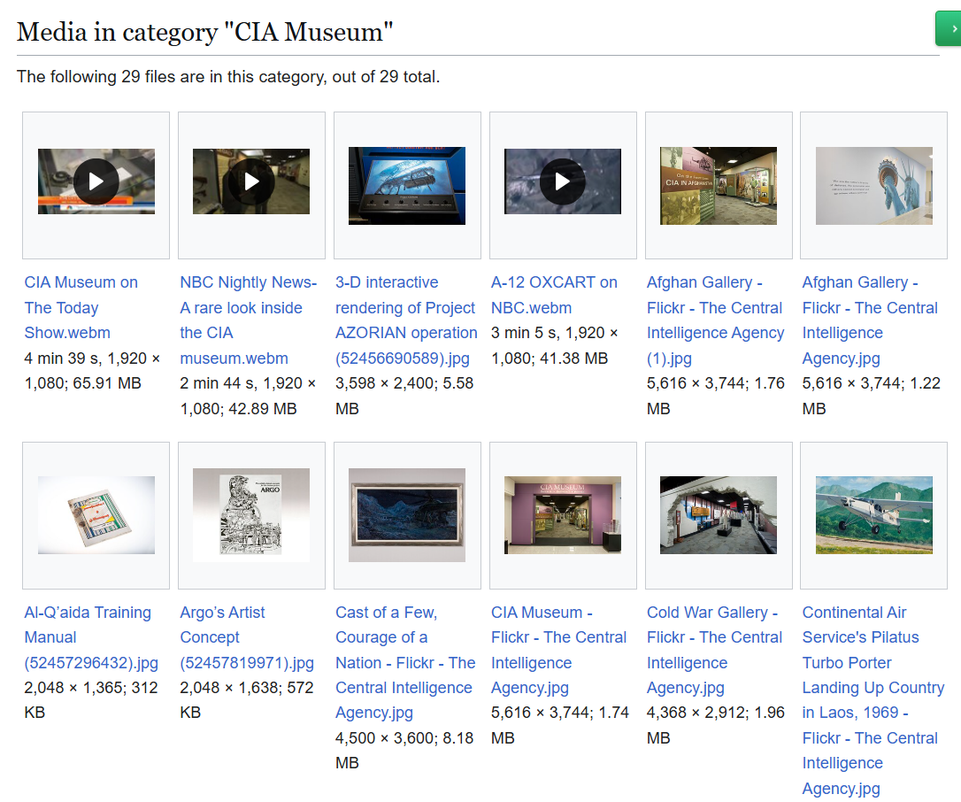
Task: Click the green arrow button at top right
Action: pyautogui.click(x=949, y=28)
